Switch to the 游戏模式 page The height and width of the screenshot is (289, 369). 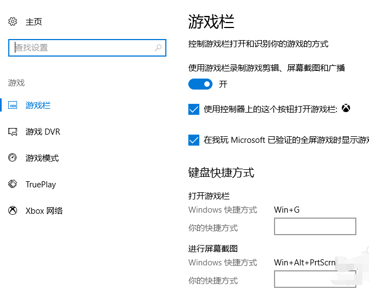tap(42, 158)
